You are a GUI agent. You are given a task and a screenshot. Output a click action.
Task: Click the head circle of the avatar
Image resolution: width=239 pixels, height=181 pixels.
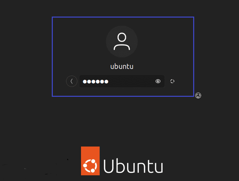(x=122, y=37)
